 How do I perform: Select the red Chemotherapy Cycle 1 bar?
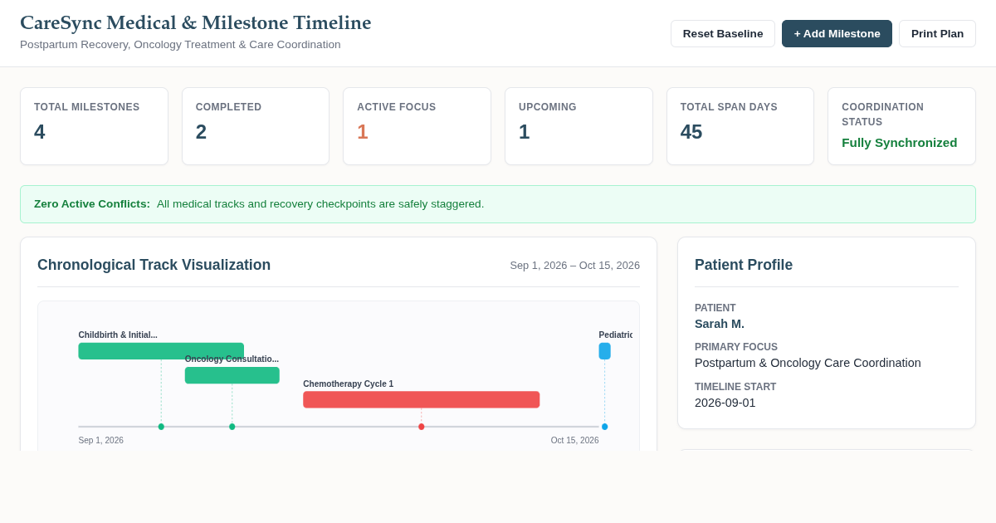tap(421, 399)
